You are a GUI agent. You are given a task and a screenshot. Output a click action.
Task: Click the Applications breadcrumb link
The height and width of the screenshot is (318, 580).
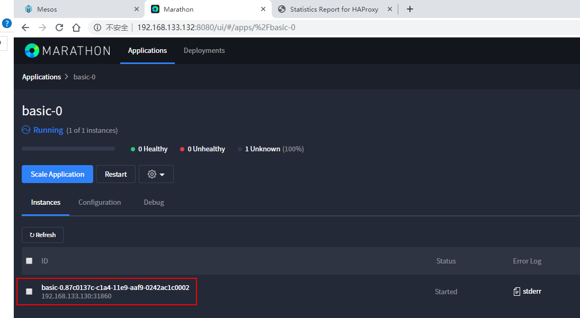click(41, 77)
